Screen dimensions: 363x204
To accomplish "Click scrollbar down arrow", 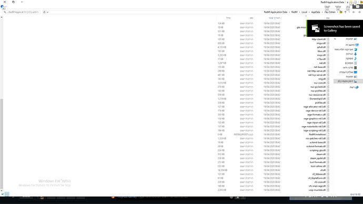I will coord(2,190).
